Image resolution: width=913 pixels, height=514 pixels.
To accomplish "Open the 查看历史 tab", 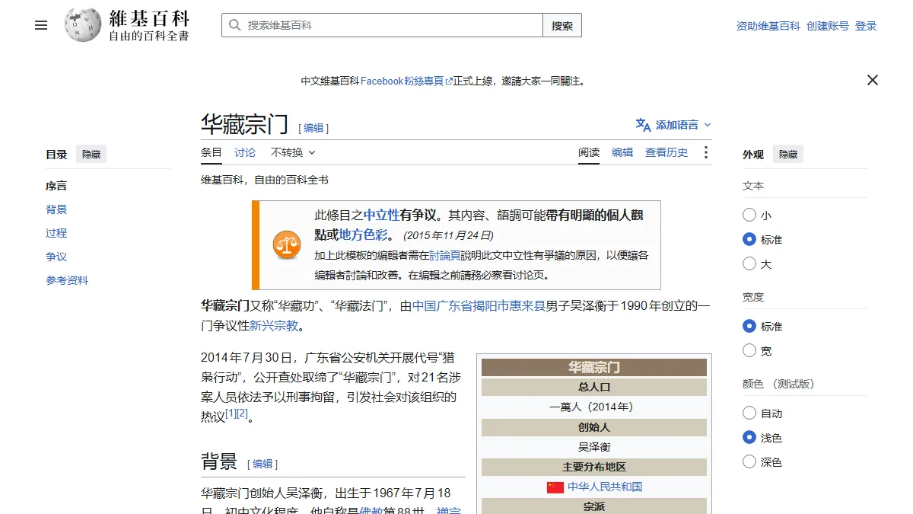I will [666, 152].
